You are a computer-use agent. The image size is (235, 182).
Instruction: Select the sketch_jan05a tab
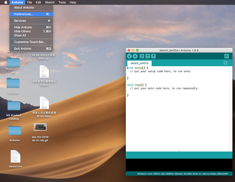click(x=139, y=63)
